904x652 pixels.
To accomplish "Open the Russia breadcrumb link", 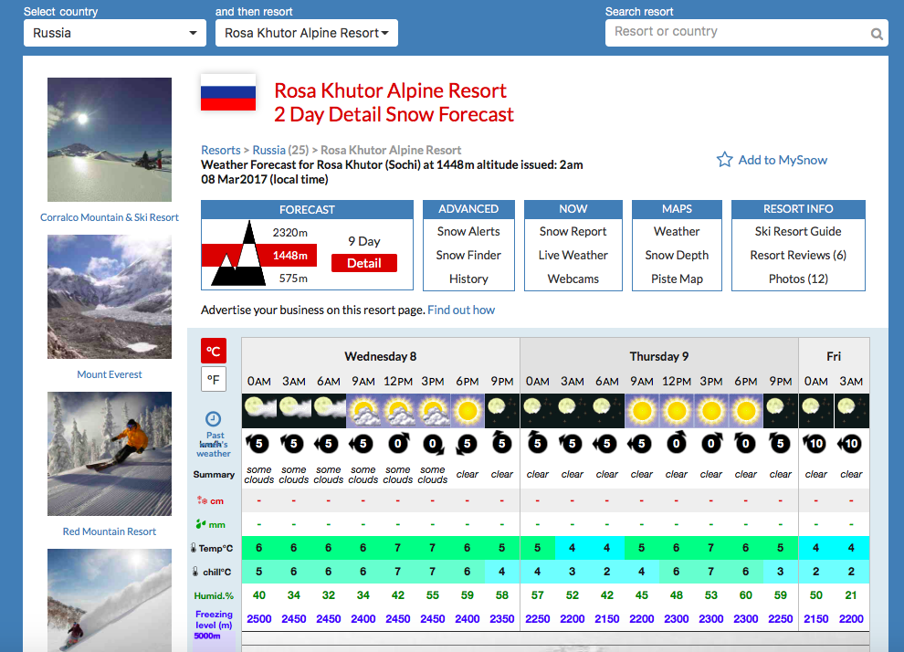I will click(268, 150).
